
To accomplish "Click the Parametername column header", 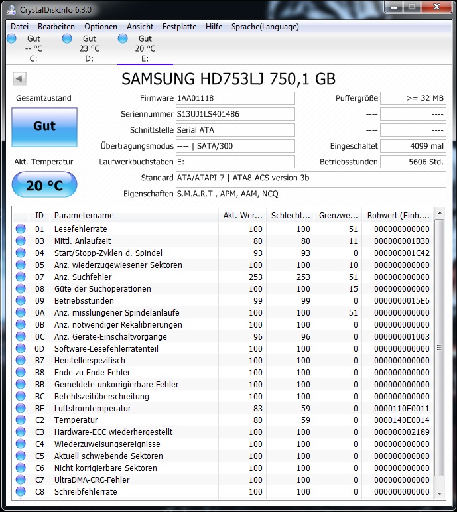I will (x=134, y=215).
